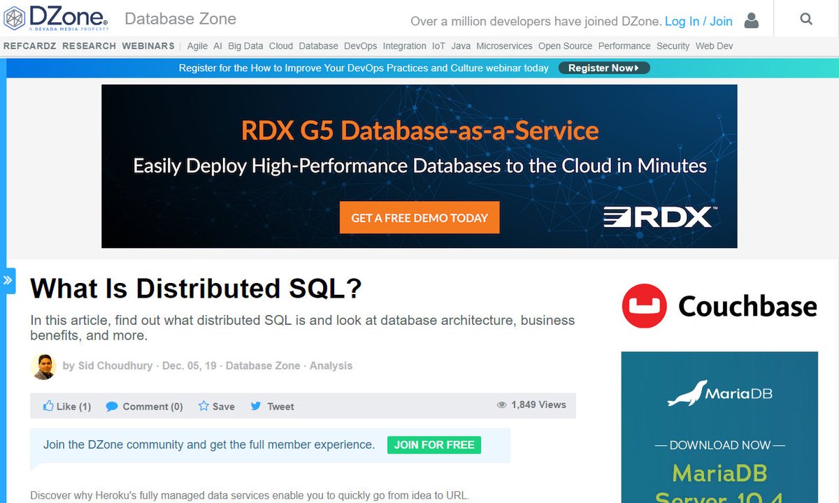Go to WEBINARS section
The image size is (839, 503).
point(148,46)
